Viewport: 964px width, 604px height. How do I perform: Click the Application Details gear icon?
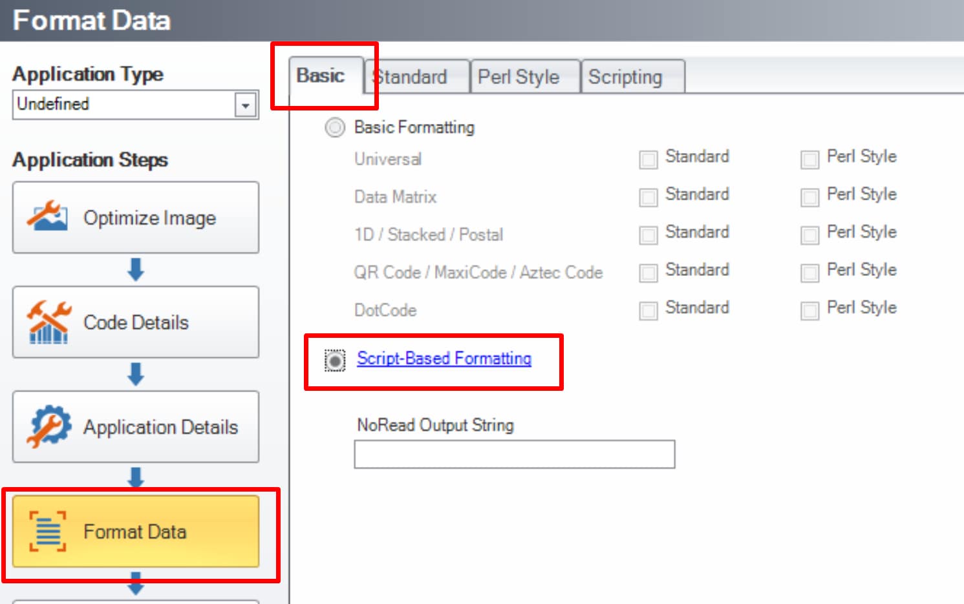48,426
